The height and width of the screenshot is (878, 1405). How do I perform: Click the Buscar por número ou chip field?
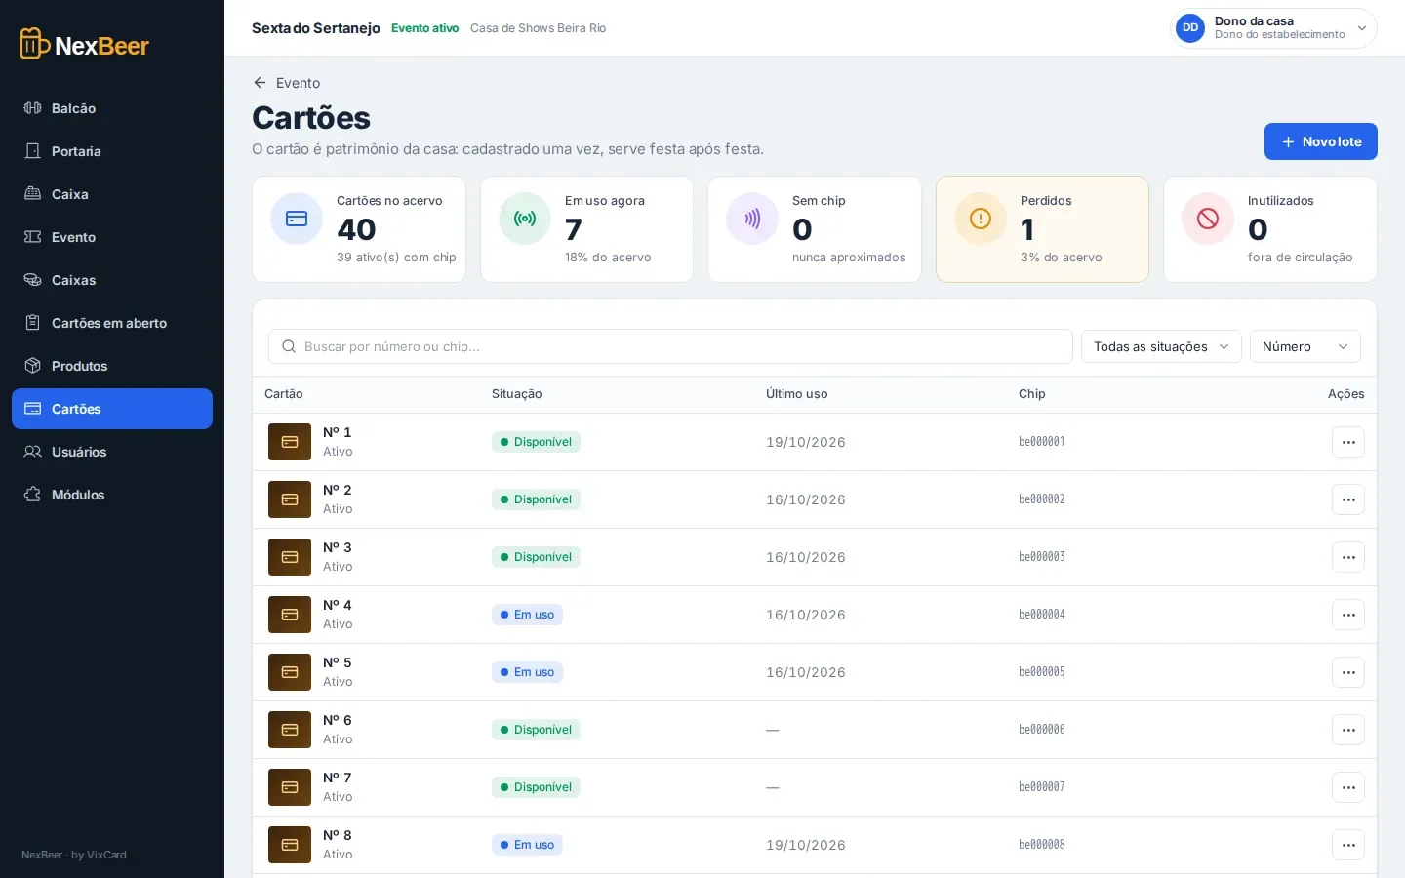(x=670, y=346)
